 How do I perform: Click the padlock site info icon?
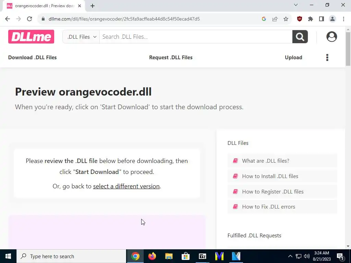pos(43,19)
